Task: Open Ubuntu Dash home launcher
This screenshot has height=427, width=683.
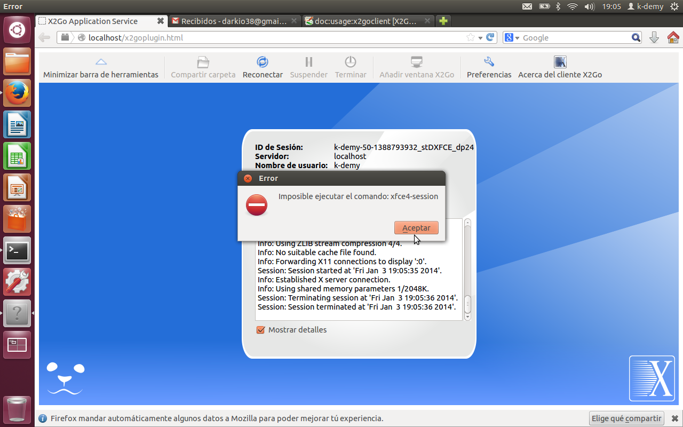Action: pos(17,30)
